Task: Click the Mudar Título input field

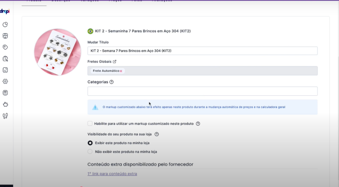Action: (203, 51)
